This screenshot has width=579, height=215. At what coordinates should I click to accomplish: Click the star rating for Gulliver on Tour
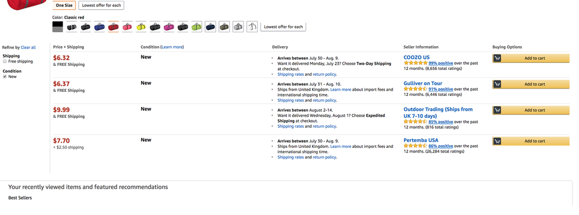(x=415, y=89)
